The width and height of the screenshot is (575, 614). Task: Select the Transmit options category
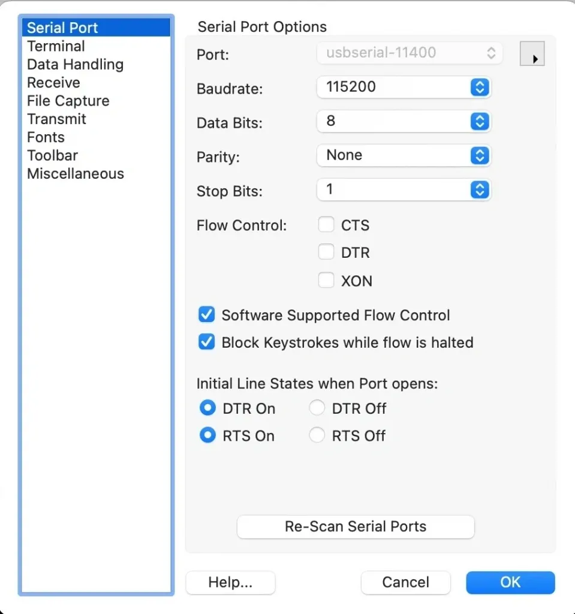click(56, 119)
